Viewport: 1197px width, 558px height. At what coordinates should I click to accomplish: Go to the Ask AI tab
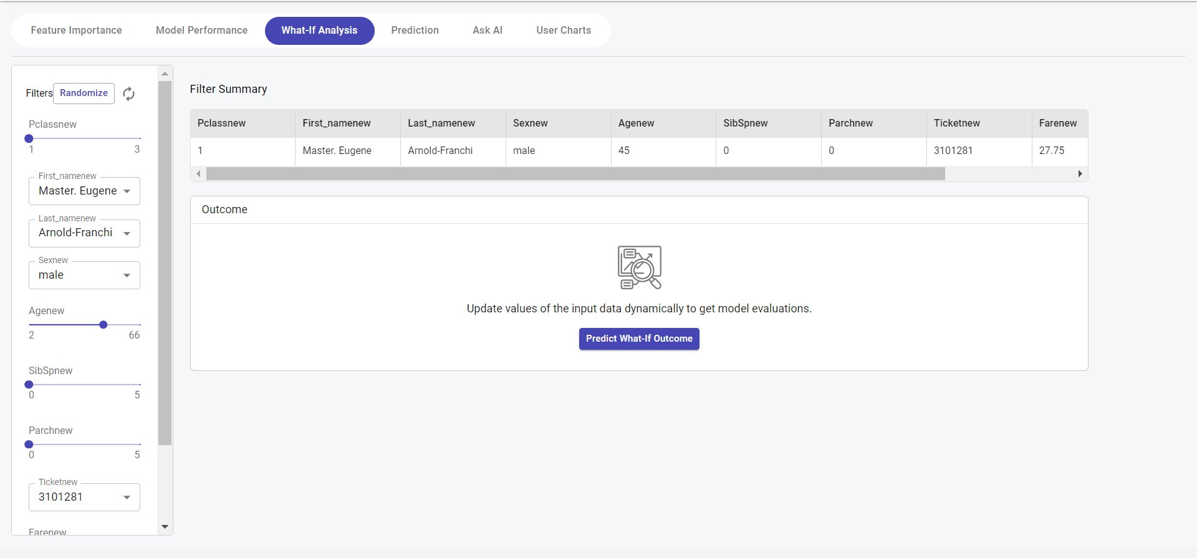487,31
